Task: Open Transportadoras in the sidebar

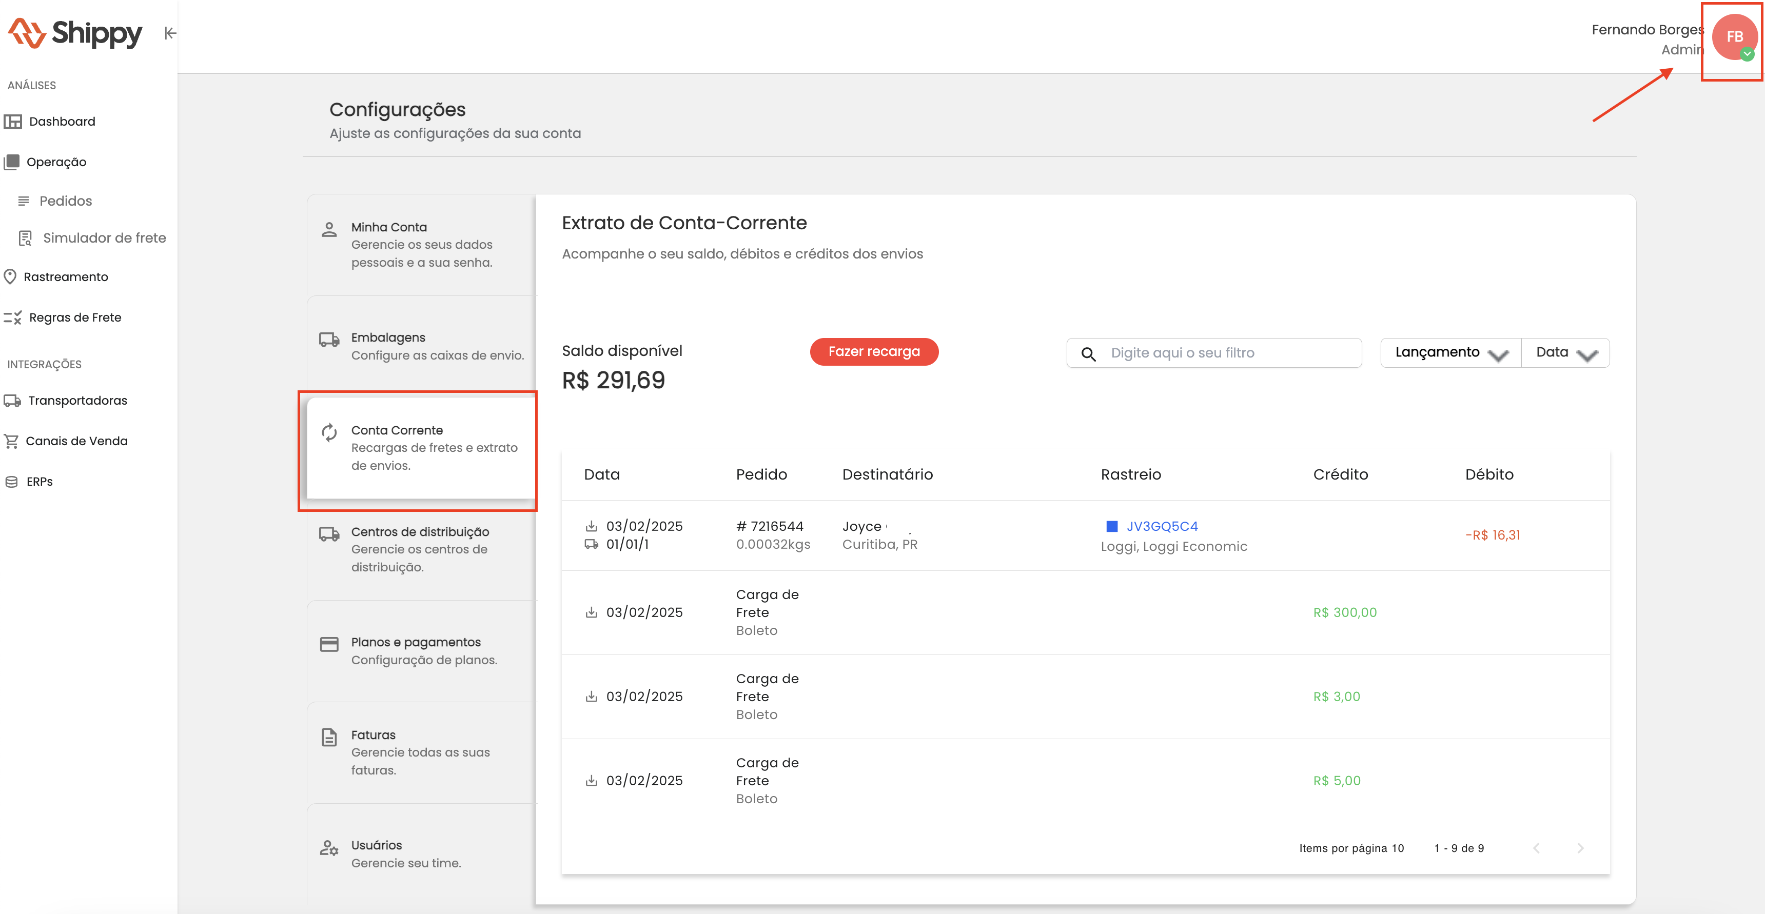Action: pos(77,400)
